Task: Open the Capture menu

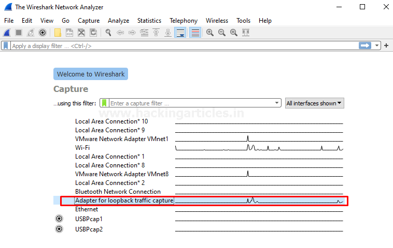Action: point(89,21)
